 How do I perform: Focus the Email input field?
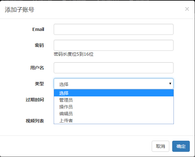pos(114,29)
